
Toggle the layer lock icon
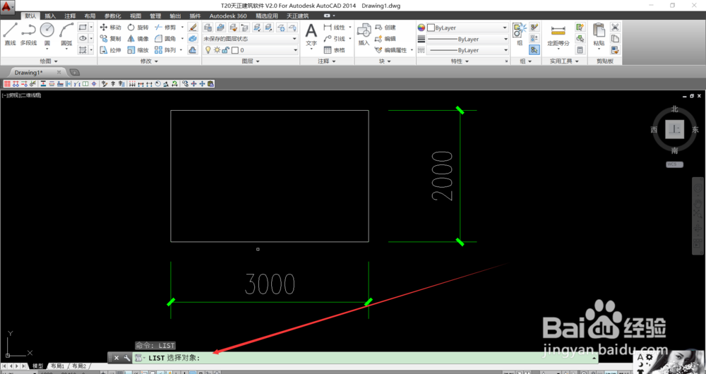point(226,50)
